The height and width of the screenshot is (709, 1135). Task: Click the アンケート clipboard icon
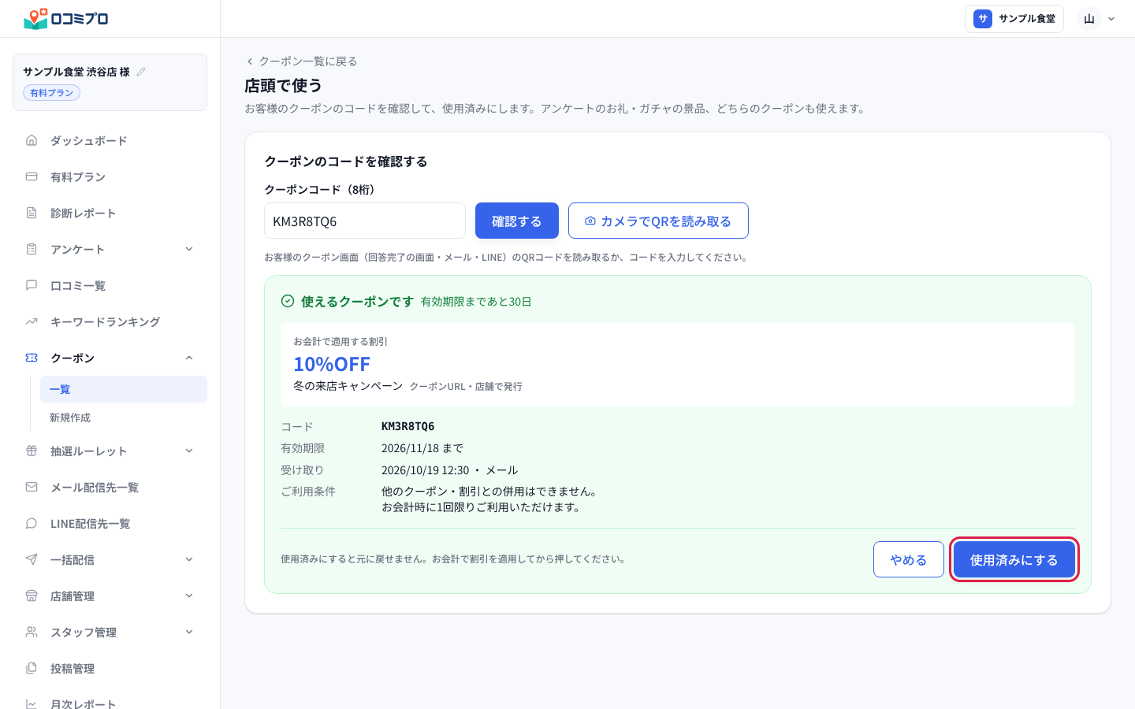pos(32,249)
